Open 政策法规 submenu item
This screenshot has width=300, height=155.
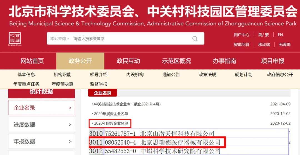pyautogui.click(x=207, y=75)
